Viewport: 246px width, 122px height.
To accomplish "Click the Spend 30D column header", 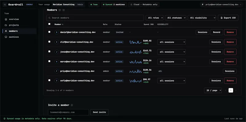I will (149, 25).
